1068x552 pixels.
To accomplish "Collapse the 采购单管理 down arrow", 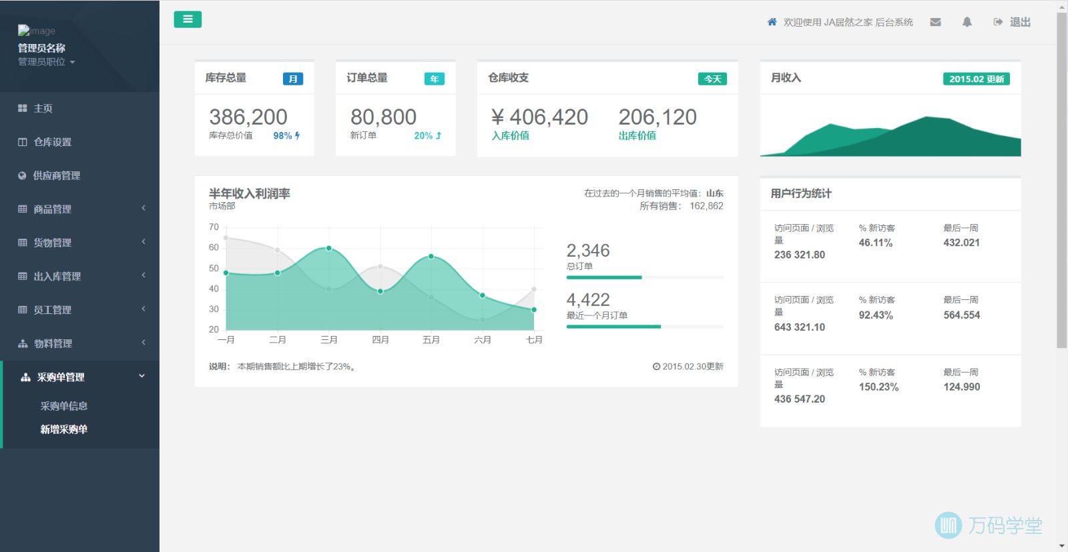I will (142, 376).
